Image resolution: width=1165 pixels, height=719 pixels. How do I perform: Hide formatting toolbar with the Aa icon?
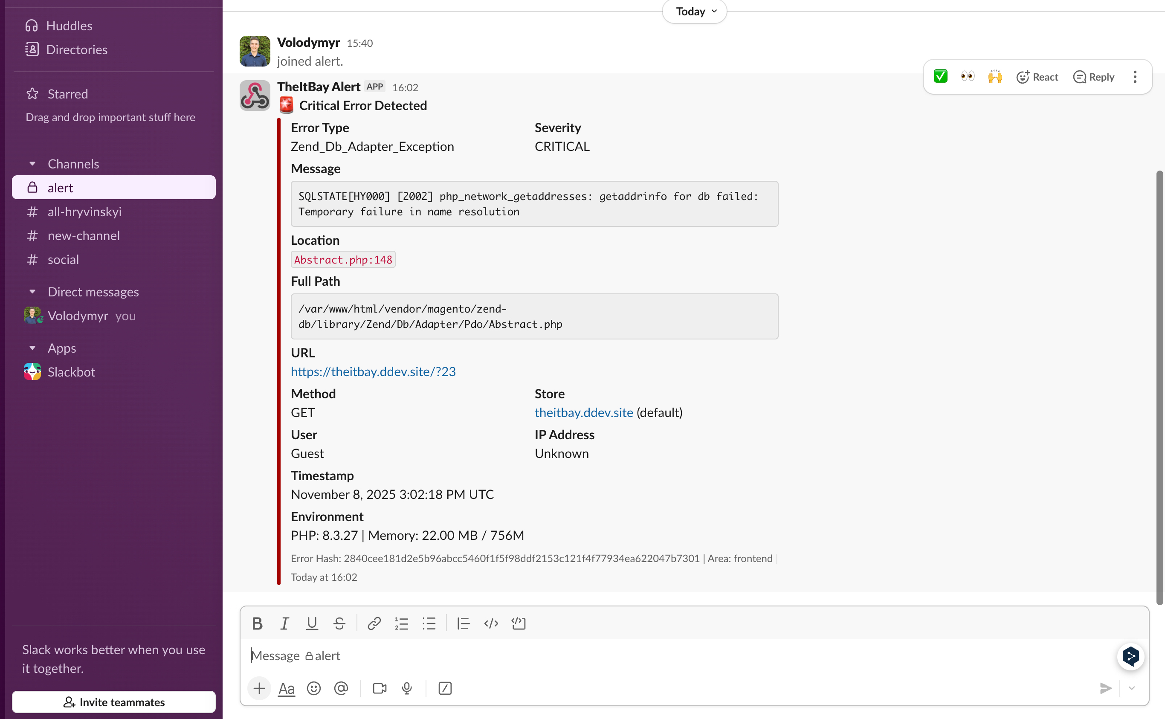tap(286, 688)
